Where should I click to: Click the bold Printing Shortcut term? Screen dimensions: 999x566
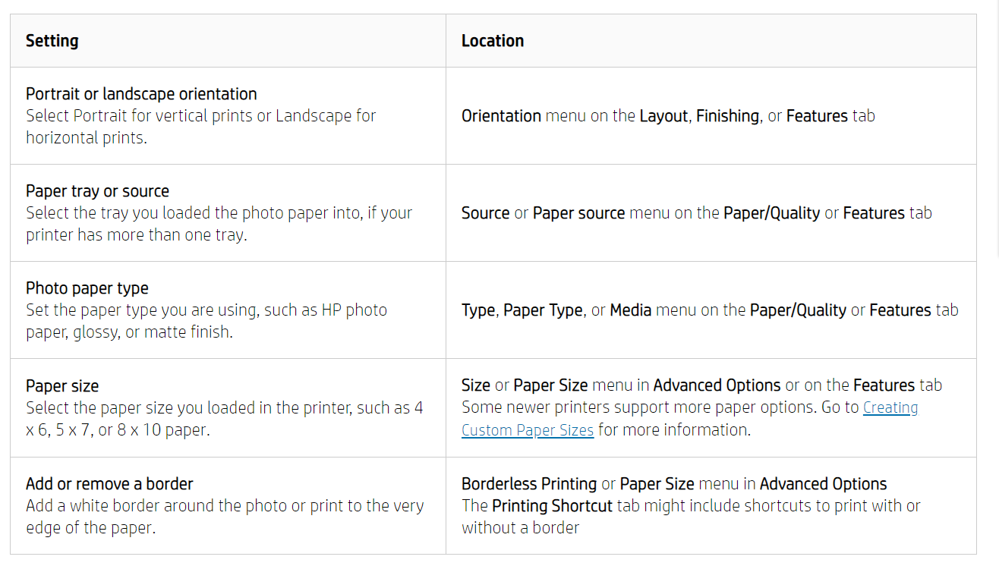[x=552, y=506]
